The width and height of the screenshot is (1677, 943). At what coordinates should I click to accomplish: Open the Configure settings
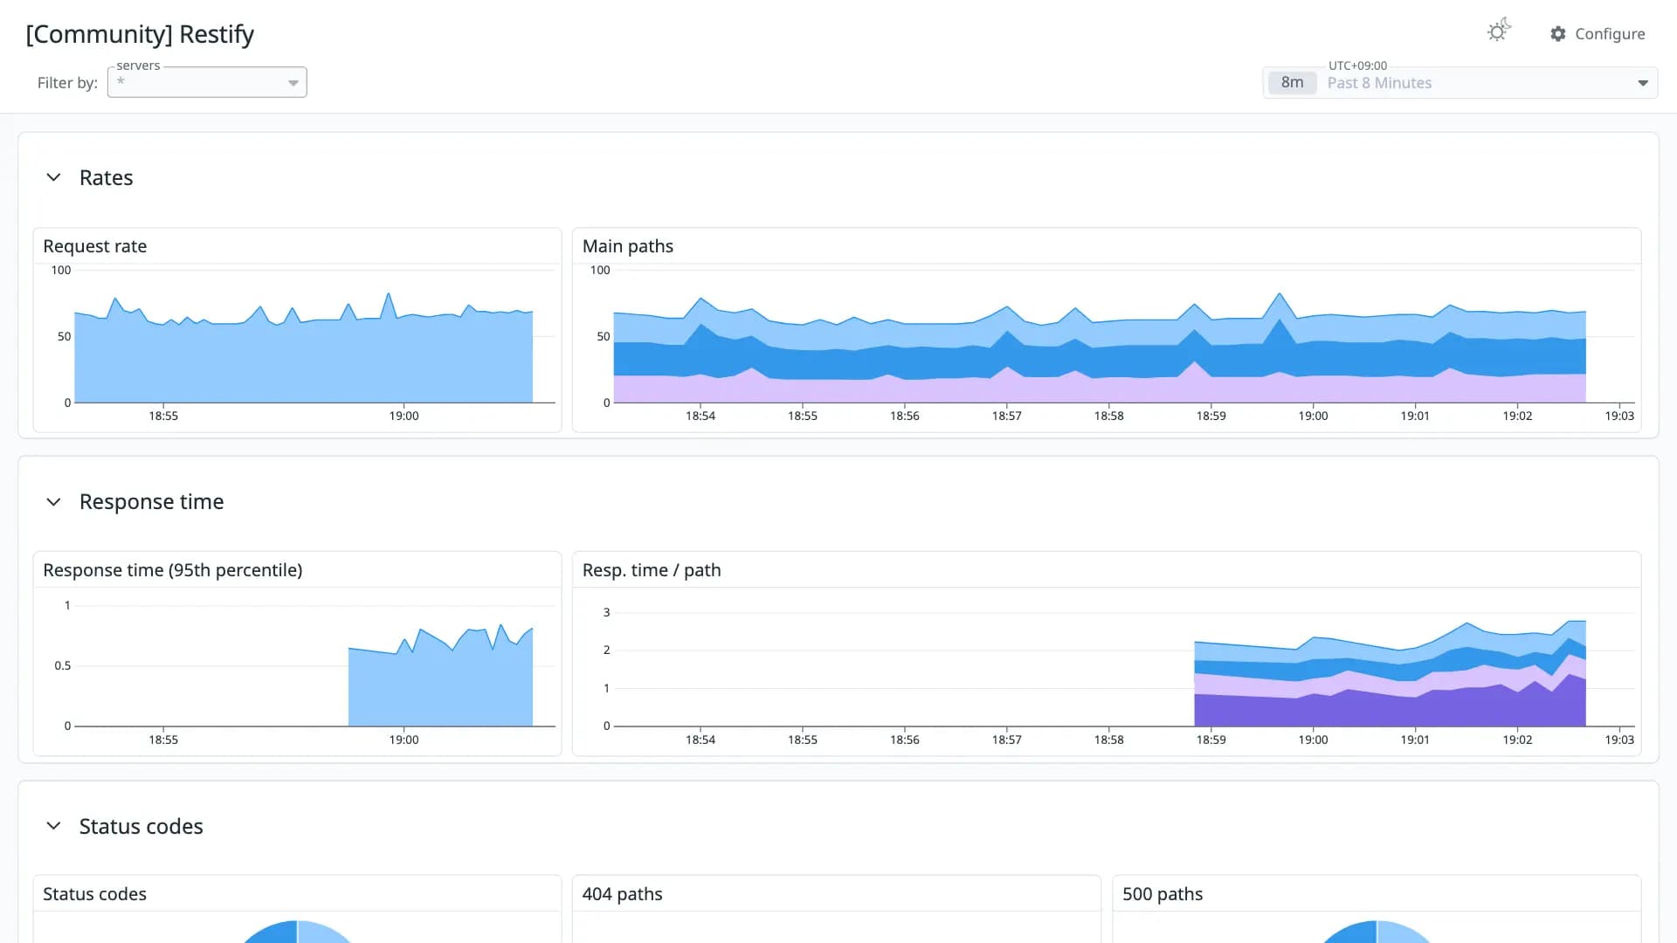click(x=1598, y=34)
